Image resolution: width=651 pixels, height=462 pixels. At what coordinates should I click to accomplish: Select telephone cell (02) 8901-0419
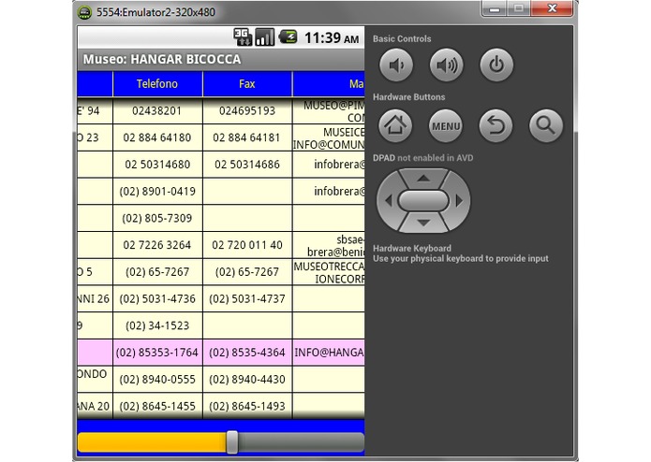point(157,192)
